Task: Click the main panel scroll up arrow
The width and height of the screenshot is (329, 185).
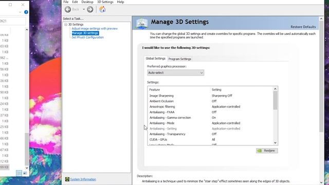Action: [321, 18]
